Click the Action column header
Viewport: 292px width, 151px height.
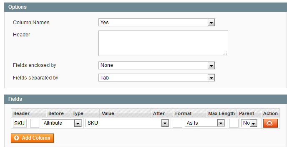point(270,113)
